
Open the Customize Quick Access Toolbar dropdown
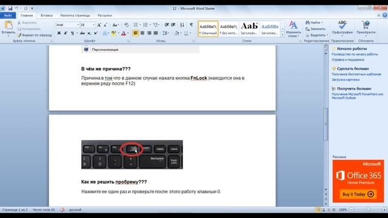coord(32,8)
